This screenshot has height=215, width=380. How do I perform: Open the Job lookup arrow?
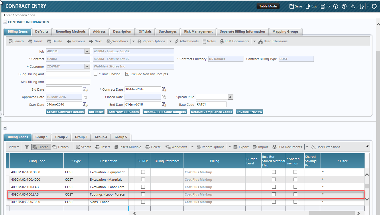[87, 51]
